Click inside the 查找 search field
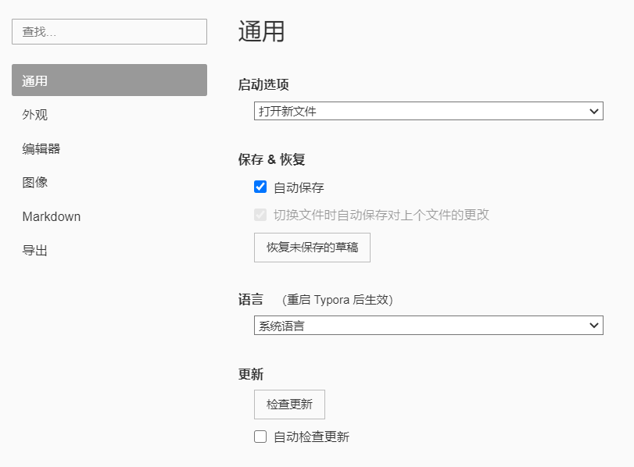The image size is (634, 467). 109,31
